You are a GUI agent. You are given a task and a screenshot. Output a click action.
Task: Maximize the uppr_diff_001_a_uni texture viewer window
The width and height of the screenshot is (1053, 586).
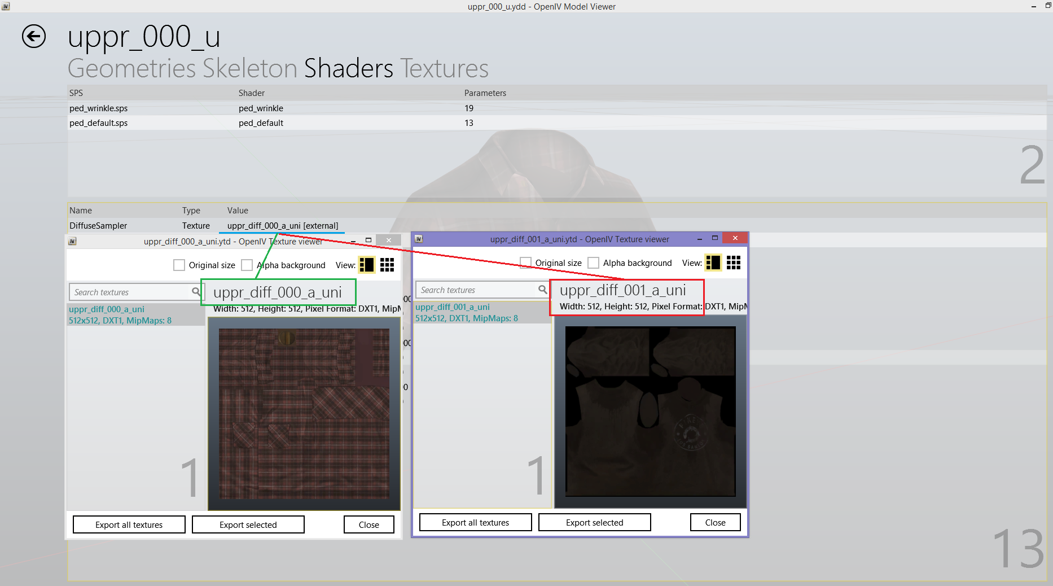[x=714, y=238]
